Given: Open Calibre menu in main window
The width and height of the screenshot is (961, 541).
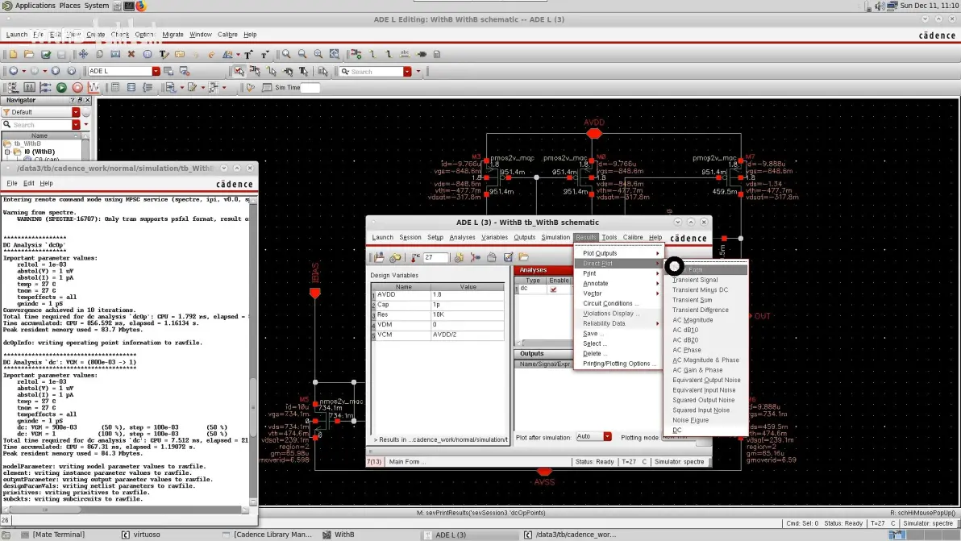Looking at the screenshot, I should point(227,35).
